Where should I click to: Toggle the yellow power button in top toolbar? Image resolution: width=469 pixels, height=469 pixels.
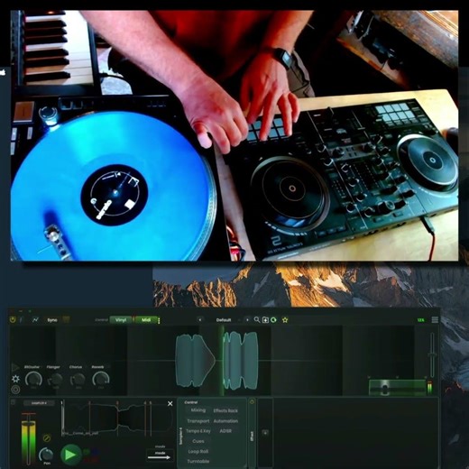13,319
